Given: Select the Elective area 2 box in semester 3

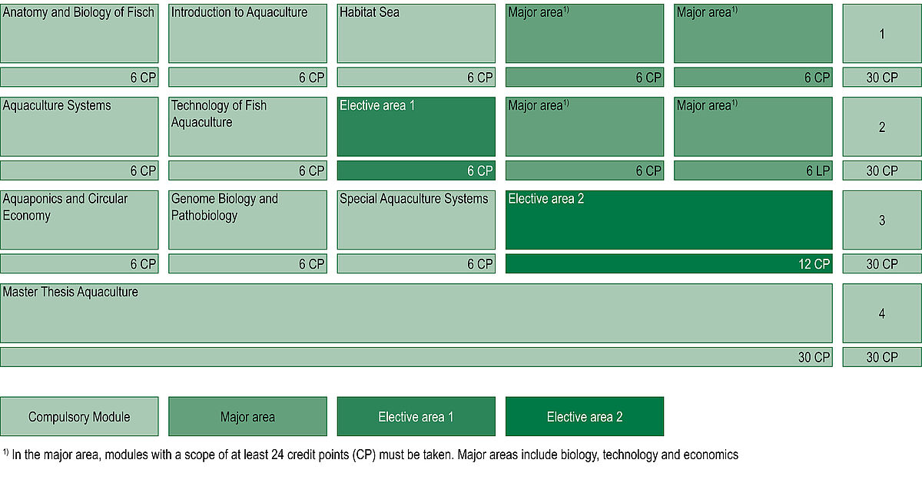Looking at the screenshot, I should coord(669,220).
